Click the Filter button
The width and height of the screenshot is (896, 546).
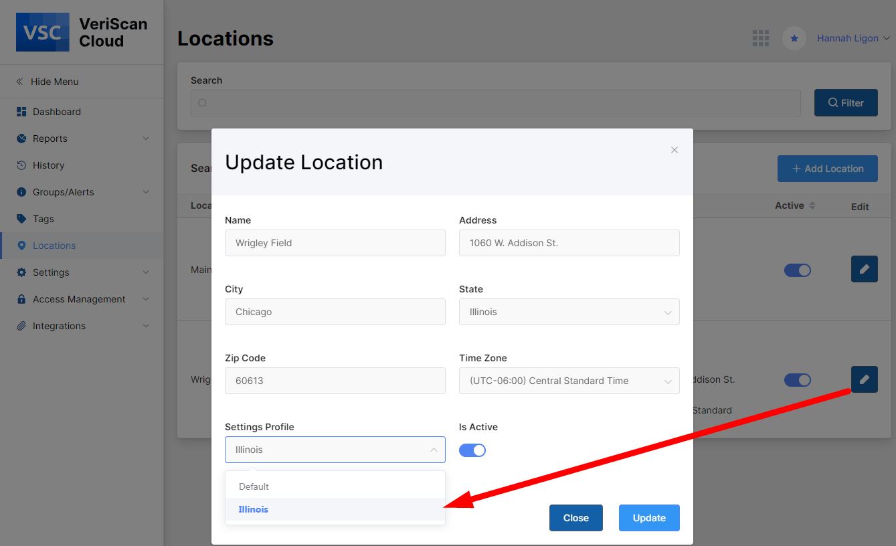coord(846,103)
